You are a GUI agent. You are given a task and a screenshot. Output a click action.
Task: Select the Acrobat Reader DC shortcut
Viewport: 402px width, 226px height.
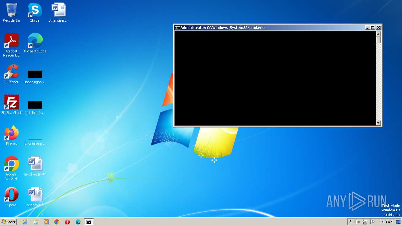pyautogui.click(x=11, y=45)
